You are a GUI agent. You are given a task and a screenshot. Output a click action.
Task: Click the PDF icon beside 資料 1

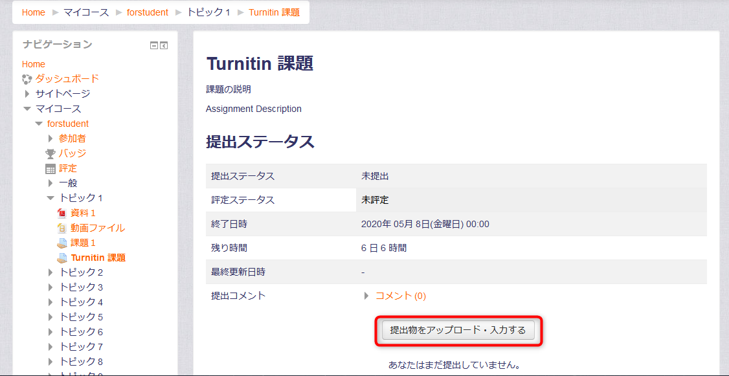(x=62, y=214)
